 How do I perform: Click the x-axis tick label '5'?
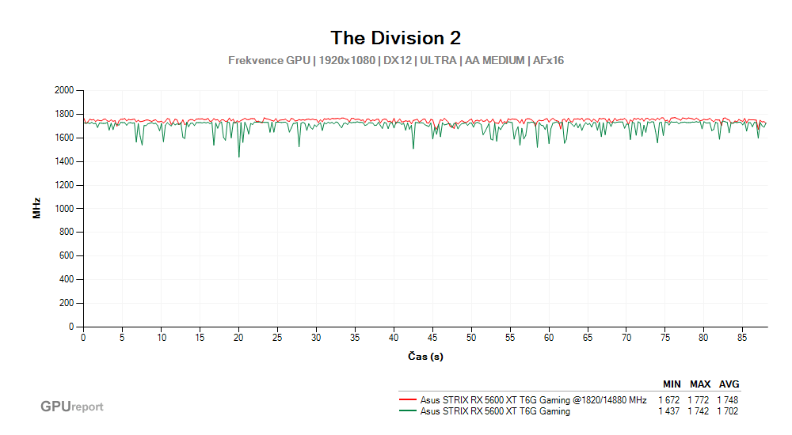point(122,338)
